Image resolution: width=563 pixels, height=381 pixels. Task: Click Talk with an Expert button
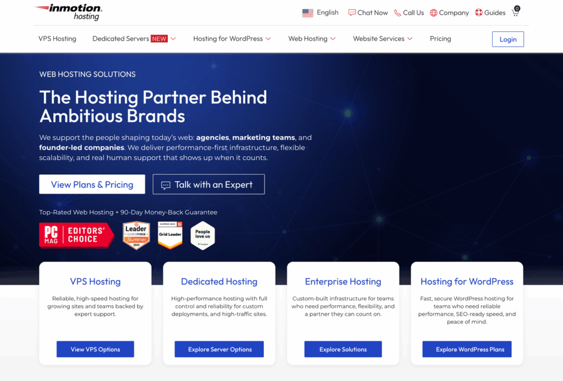(x=208, y=184)
